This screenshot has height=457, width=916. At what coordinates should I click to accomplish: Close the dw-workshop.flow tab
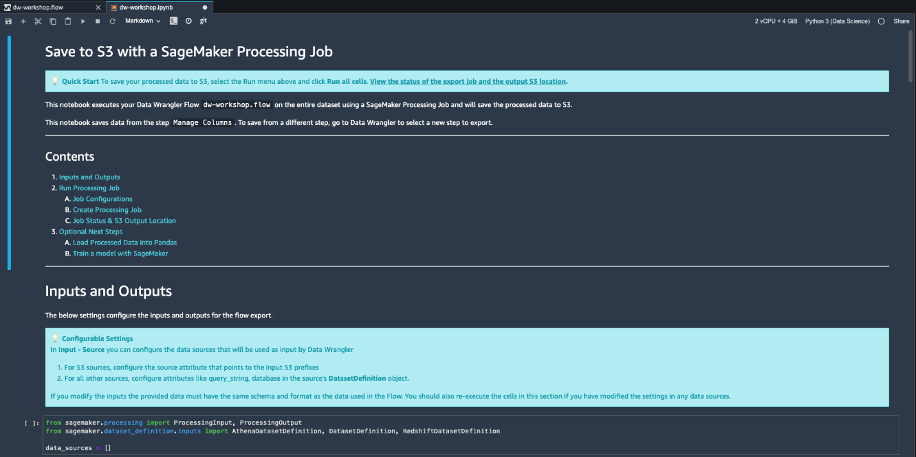point(98,8)
